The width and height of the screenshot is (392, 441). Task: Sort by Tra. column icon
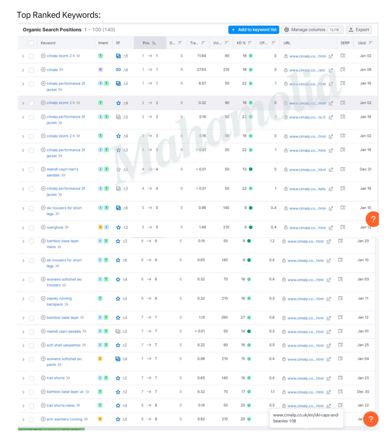tap(203, 43)
